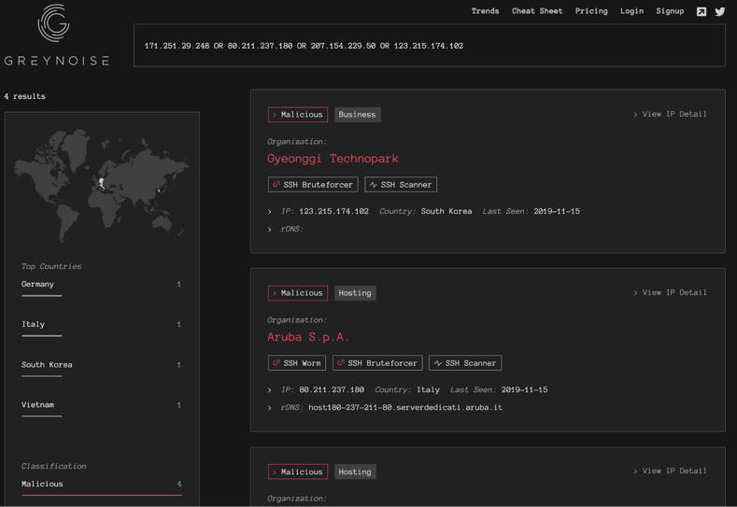Select SSH Bruteforcer tag on Aruba card

pos(377,363)
